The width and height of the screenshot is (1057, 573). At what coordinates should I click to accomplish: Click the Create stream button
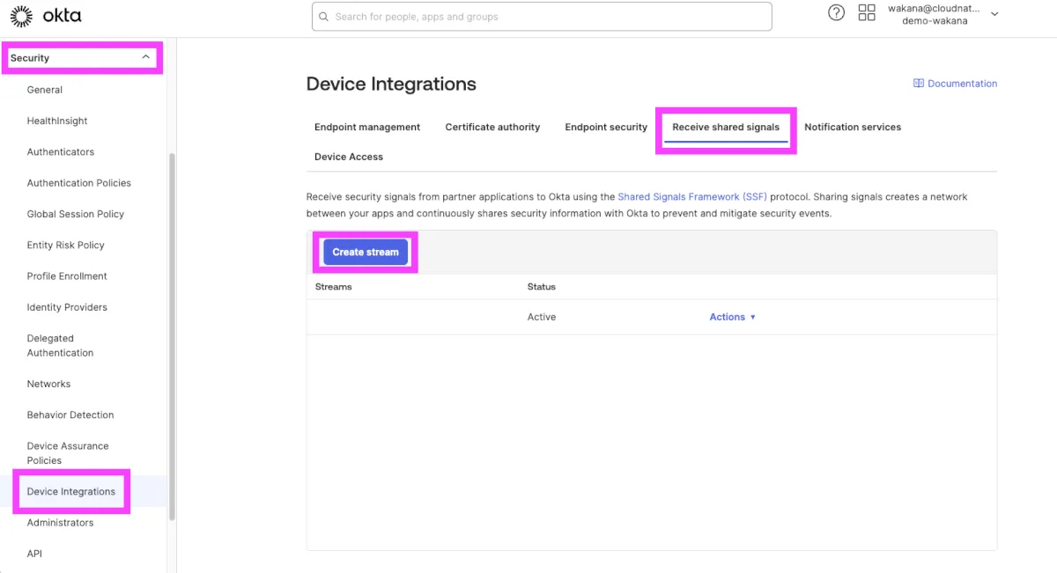point(366,252)
